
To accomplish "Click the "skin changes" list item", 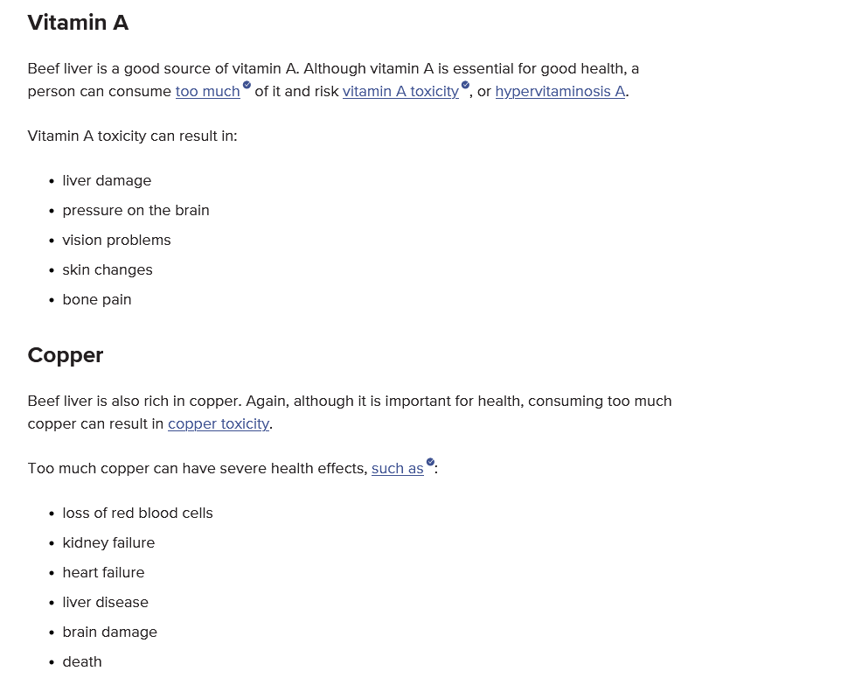I will coord(107,270).
